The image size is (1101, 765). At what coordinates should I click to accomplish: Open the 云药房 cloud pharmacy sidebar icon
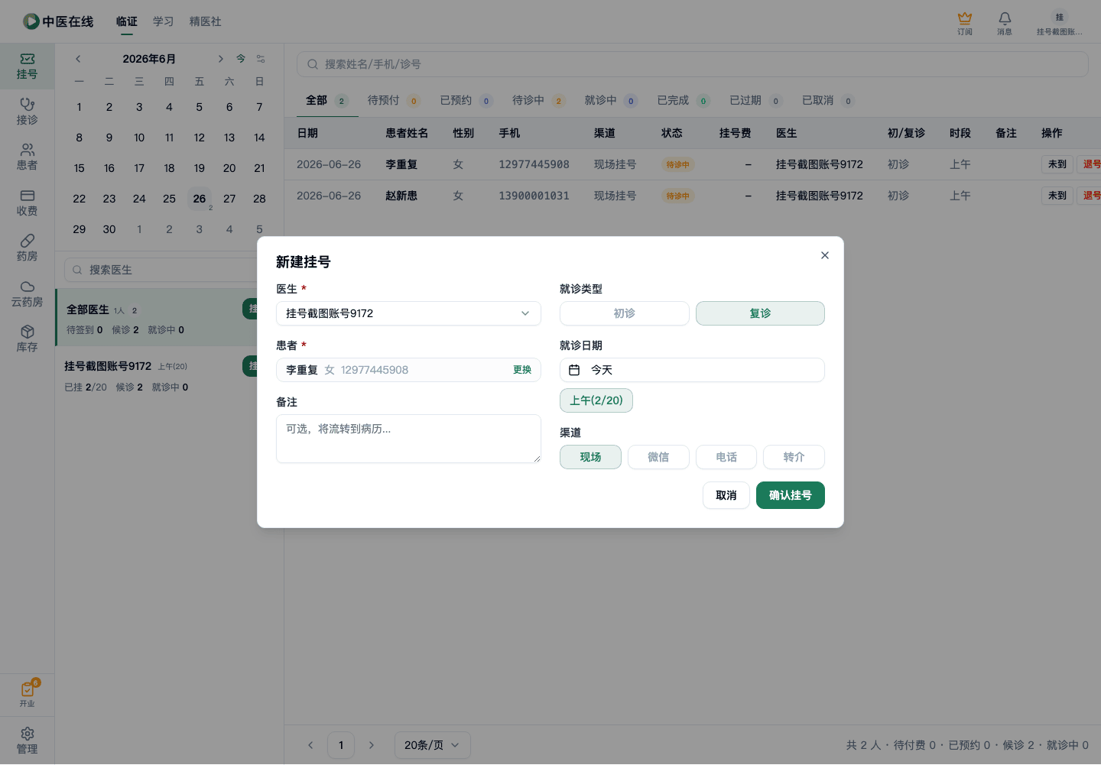(x=27, y=293)
